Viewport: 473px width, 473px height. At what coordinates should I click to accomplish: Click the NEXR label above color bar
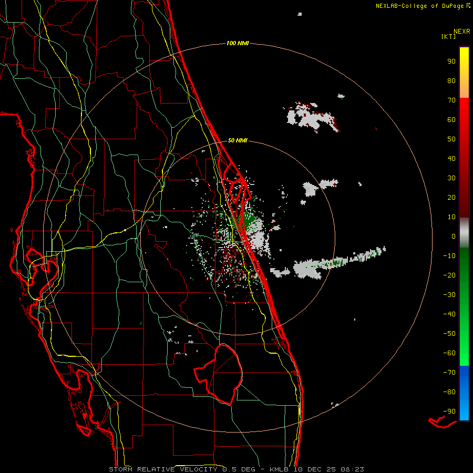click(462, 32)
